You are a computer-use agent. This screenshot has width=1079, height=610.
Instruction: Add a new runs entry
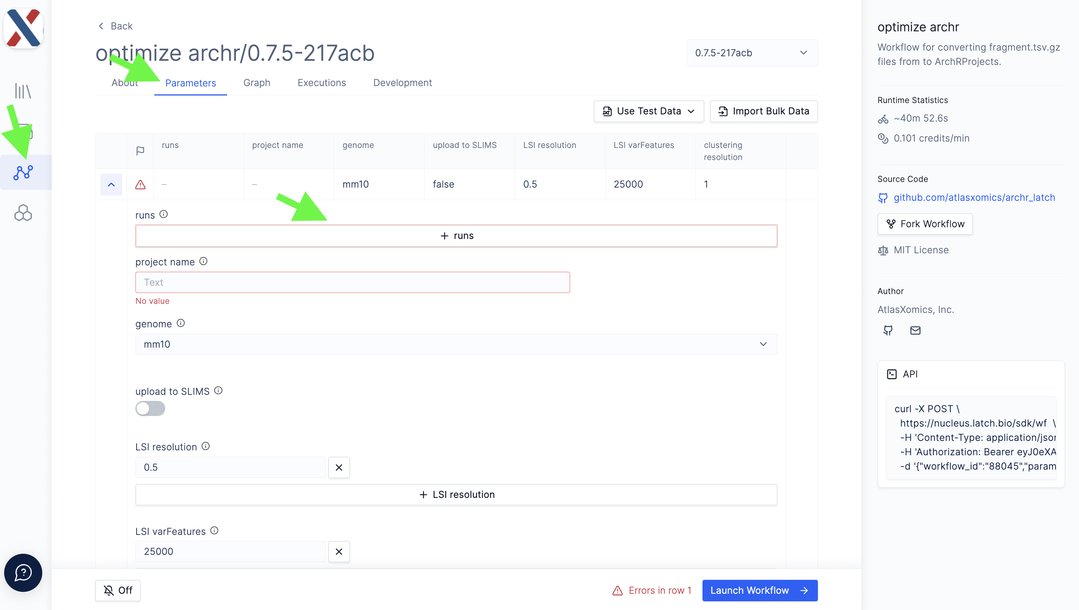click(456, 236)
